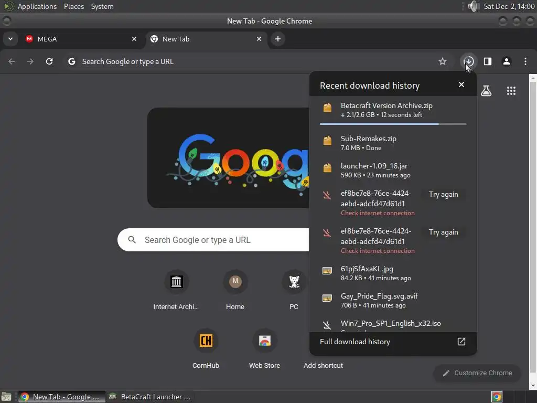Select the New Tab tab
537x403 pixels.
[x=206, y=39]
